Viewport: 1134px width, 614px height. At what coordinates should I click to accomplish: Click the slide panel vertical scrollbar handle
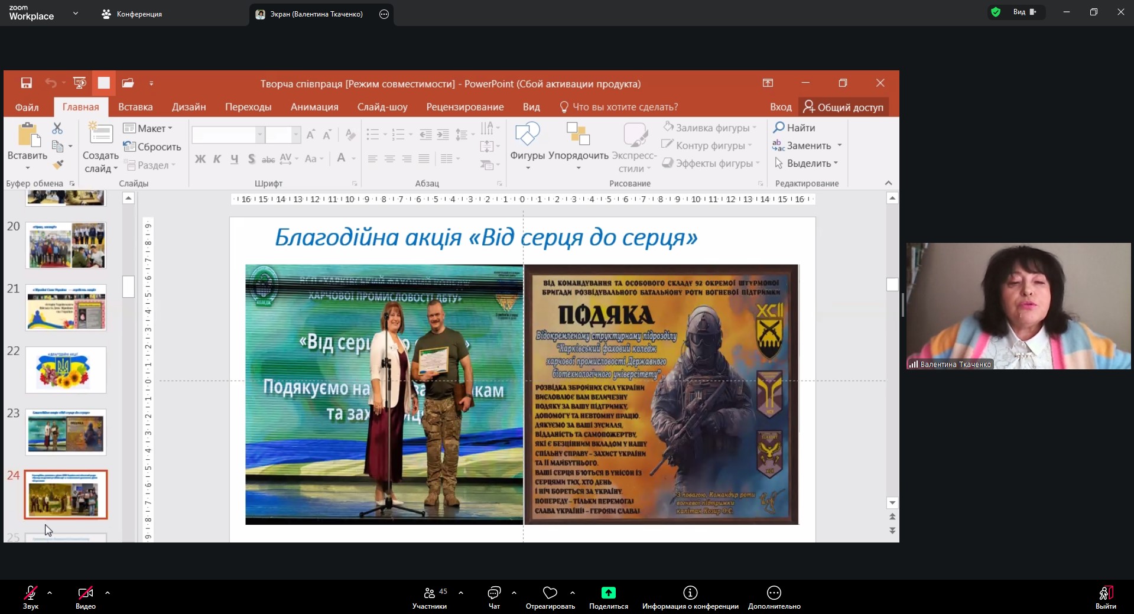[128, 287]
